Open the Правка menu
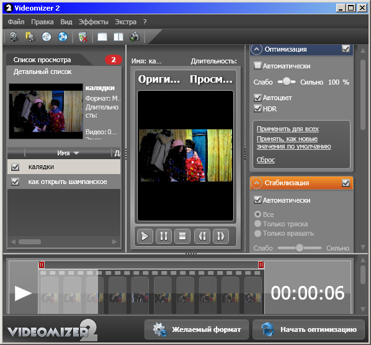The height and width of the screenshot is (345, 371). 42,22
